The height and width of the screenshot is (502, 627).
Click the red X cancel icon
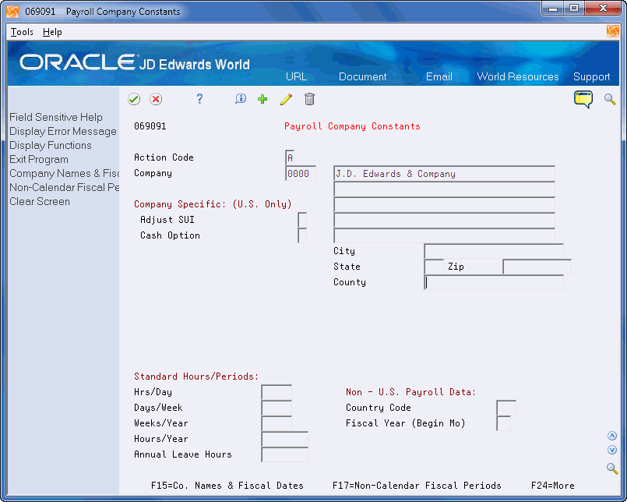pyautogui.click(x=156, y=99)
